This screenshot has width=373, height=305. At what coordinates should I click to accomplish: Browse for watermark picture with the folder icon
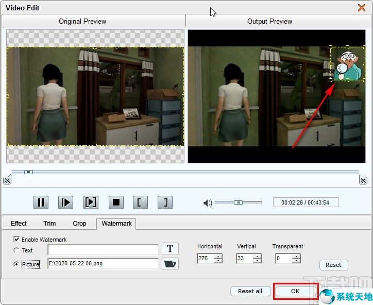coord(170,264)
